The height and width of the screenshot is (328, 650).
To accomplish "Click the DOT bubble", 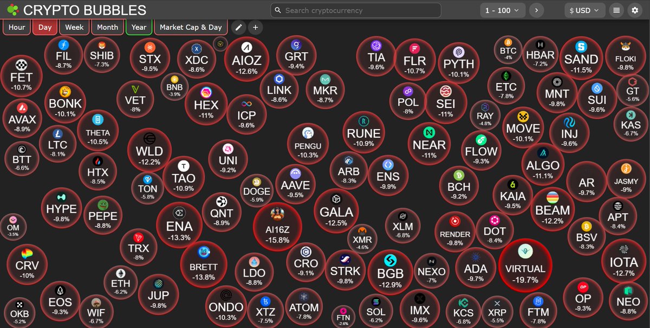I will coord(495,230).
